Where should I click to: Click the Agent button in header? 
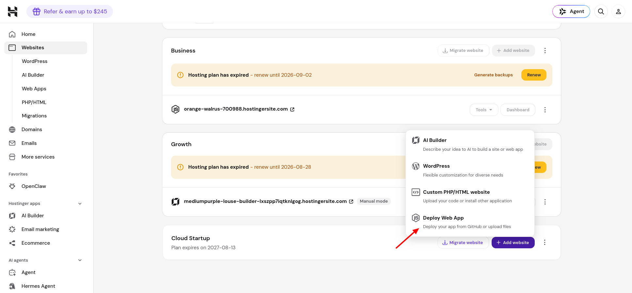pos(571,11)
